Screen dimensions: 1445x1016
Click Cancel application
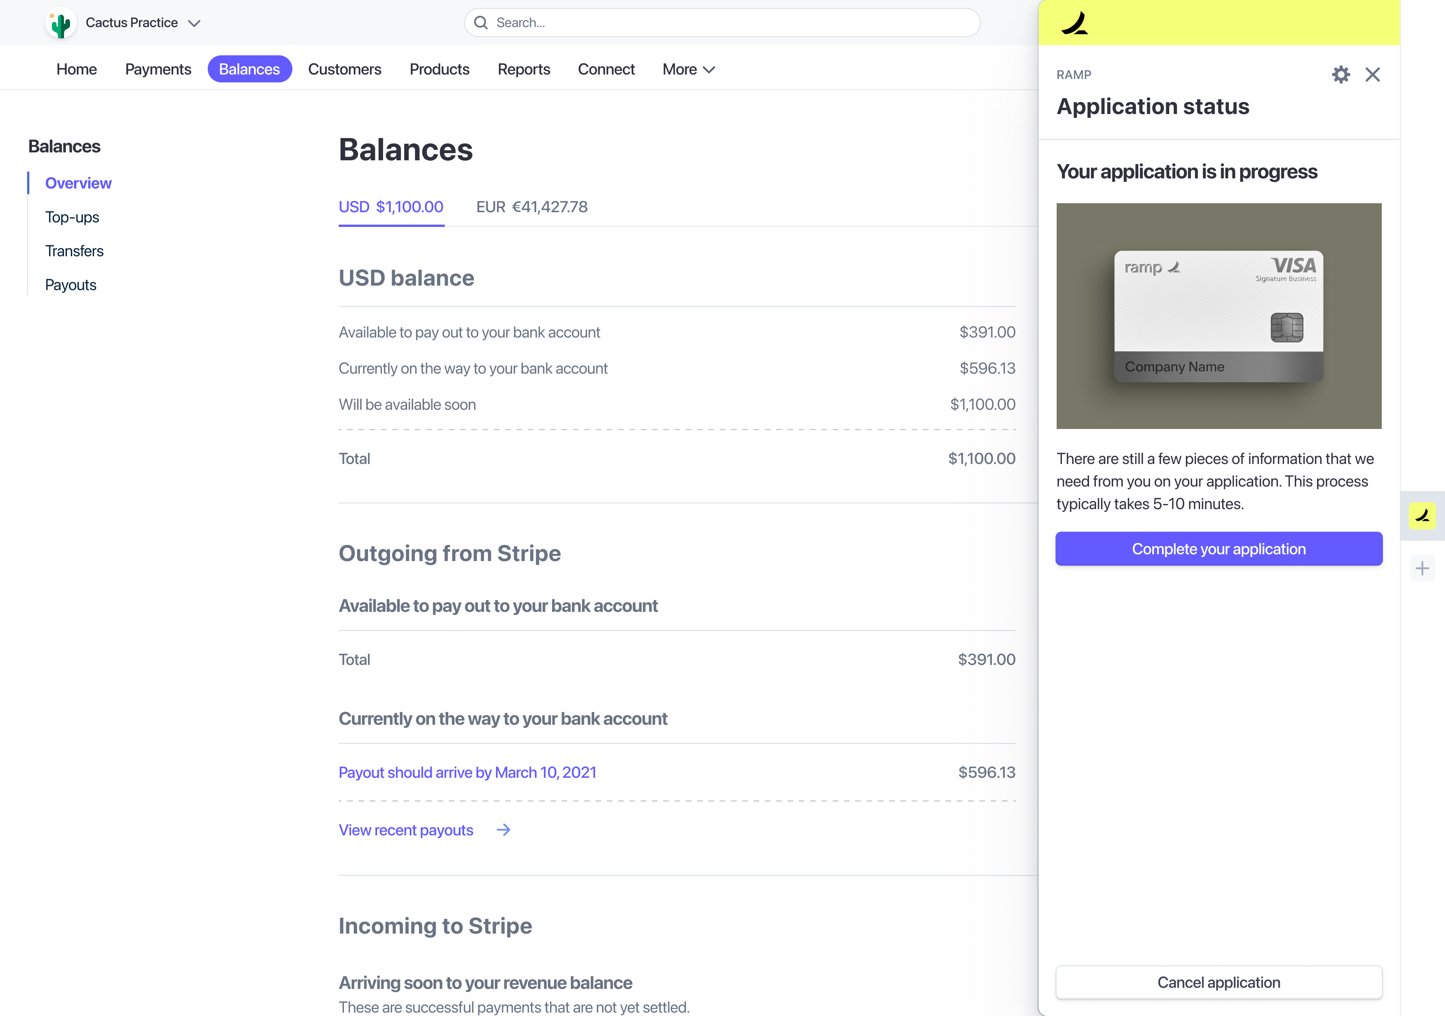(x=1218, y=982)
